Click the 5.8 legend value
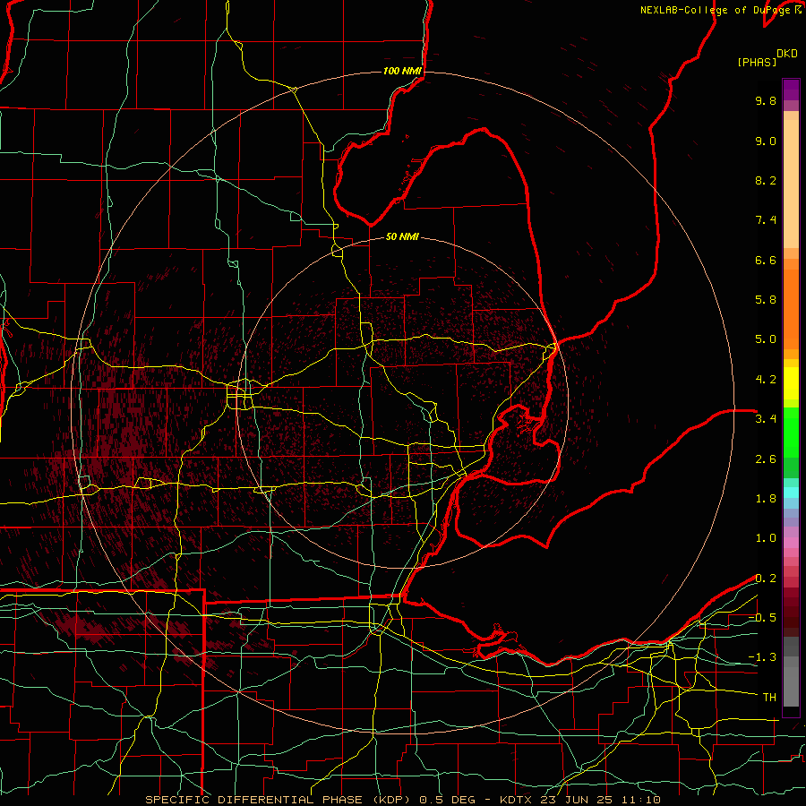806x806 pixels. (766, 300)
